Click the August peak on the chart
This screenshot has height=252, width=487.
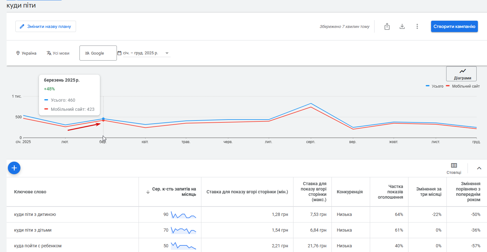[311, 104]
